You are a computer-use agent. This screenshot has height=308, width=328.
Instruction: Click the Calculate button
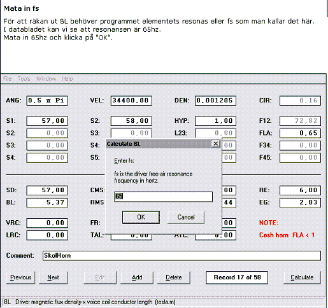[x=302, y=277]
